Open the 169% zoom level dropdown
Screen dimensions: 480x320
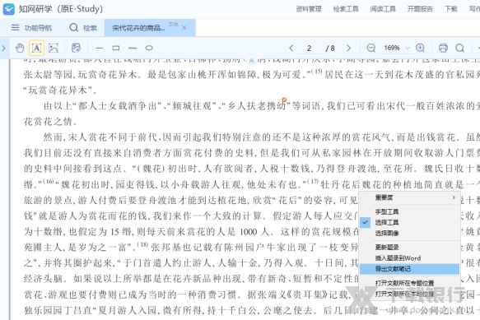click(408, 48)
